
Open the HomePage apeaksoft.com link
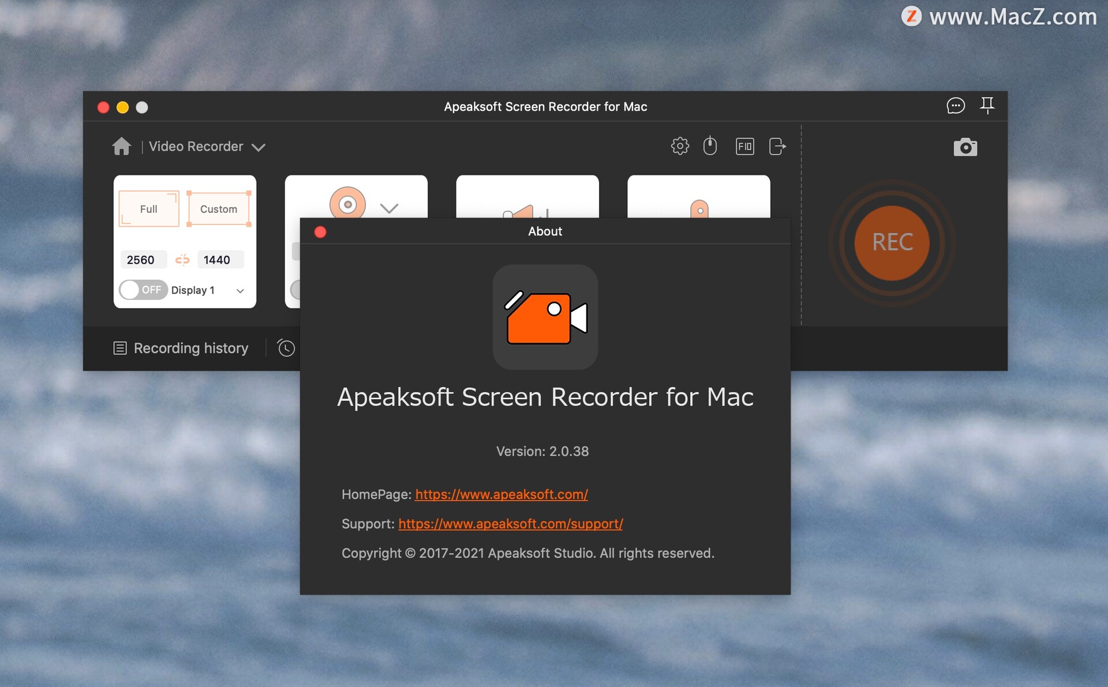(501, 494)
